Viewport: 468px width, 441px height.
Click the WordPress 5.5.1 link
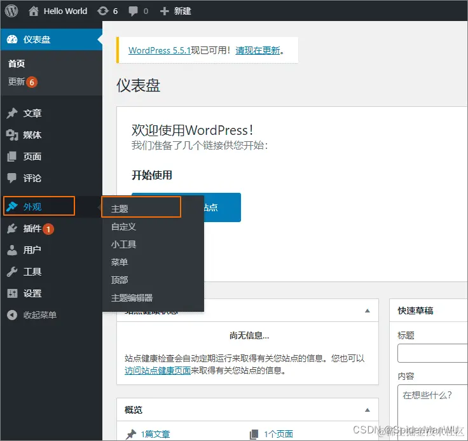click(x=160, y=50)
